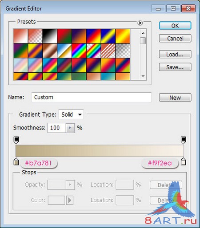Click the presets scrollbar down arrow
Screen dimensions: 200x228
143,76
